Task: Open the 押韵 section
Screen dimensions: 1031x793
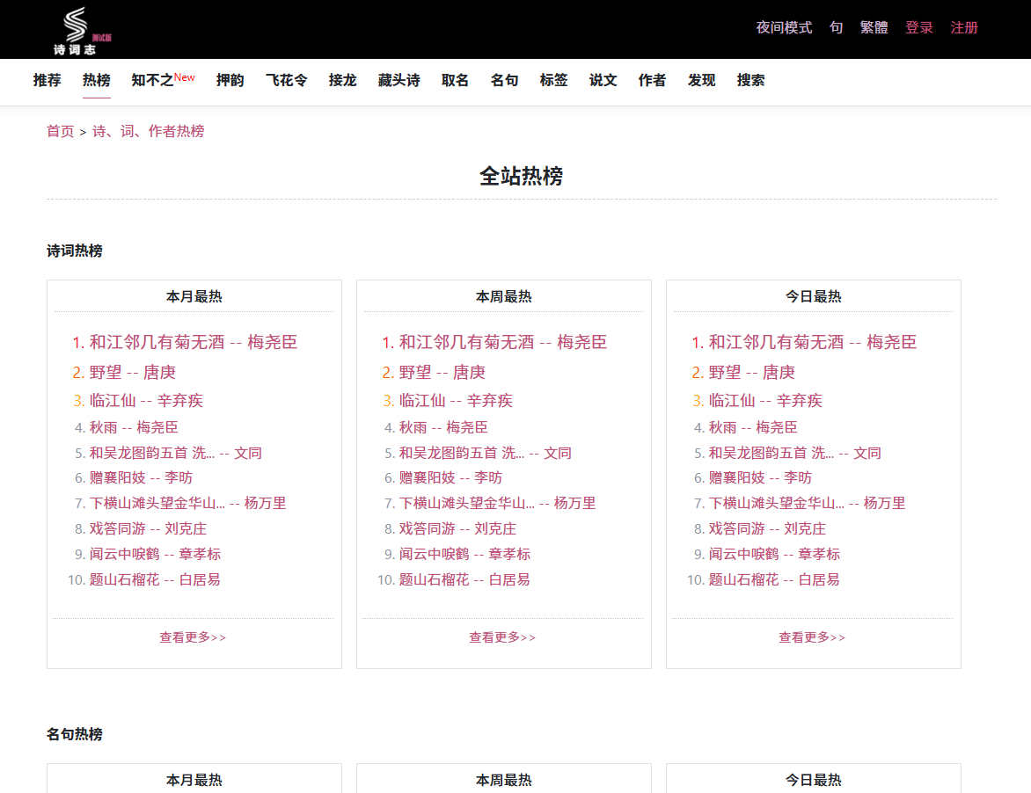Action: [230, 80]
